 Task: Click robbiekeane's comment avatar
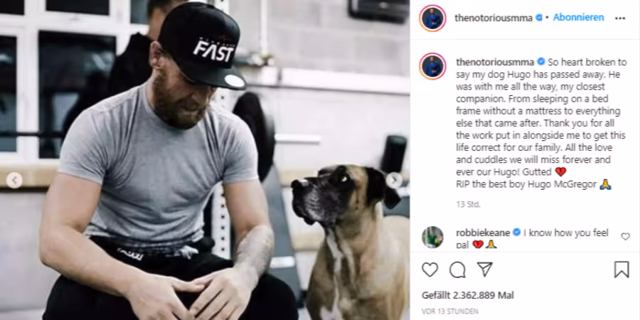432,237
